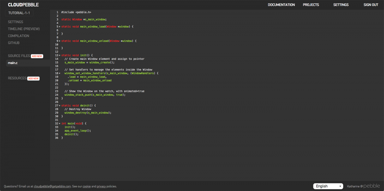The height and width of the screenshot is (191, 384).
Task: Open the Compilation section
Action: [x=18, y=36]
